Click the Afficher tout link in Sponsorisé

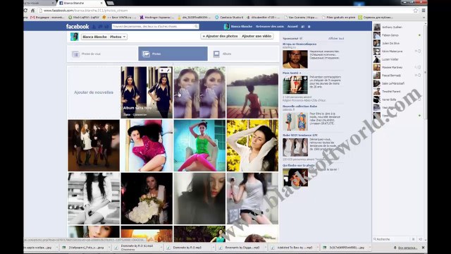coord(336,38)
